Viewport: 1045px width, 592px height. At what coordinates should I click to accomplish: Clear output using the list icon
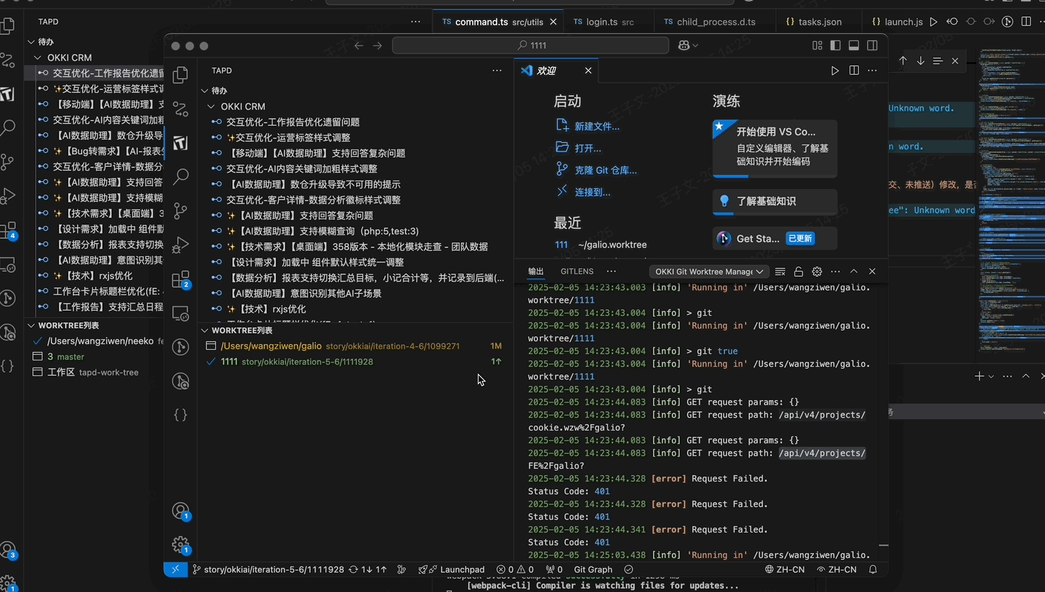(780, 271)
